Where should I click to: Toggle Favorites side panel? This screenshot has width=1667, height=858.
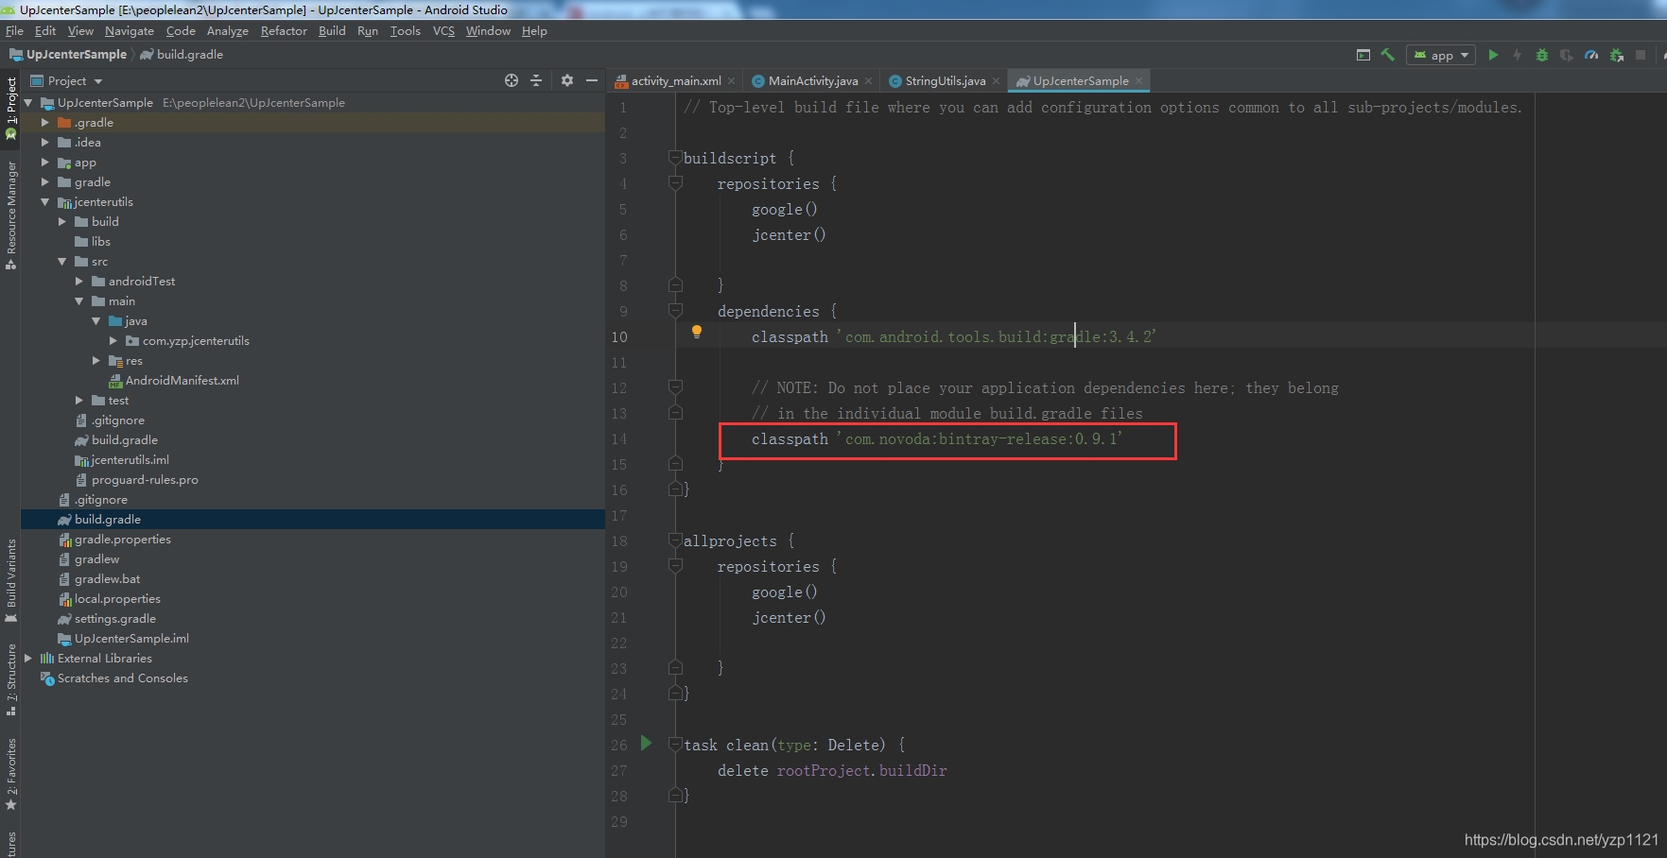pos(10,774)
